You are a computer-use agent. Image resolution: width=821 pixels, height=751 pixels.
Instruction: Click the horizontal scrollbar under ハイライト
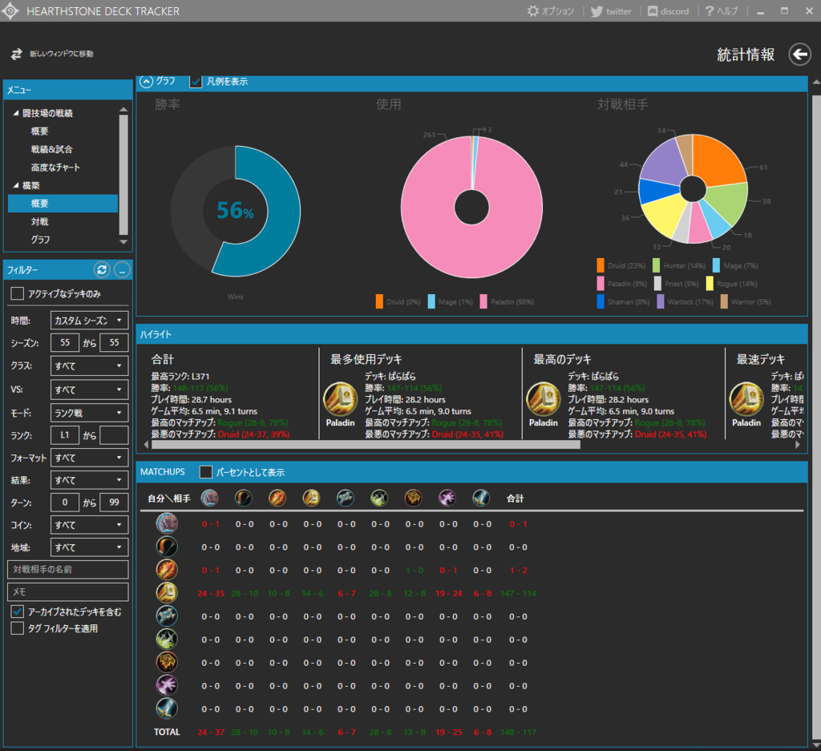click(366, 445)
